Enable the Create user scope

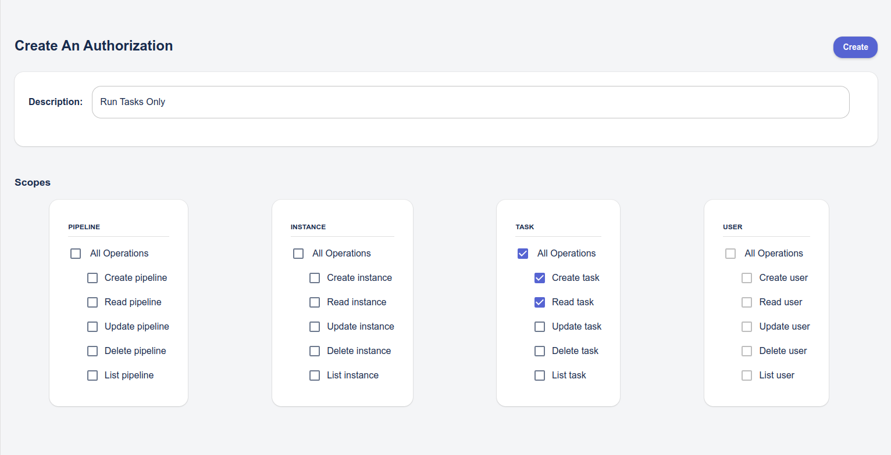[747, 278]
